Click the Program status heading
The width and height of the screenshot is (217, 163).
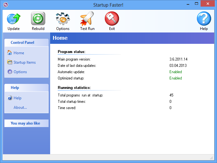tap(72, 52)
